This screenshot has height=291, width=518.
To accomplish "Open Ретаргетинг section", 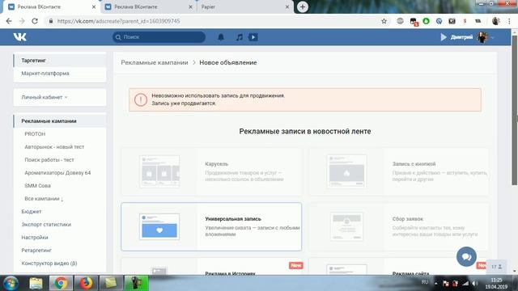I will [x=36, y=251].
